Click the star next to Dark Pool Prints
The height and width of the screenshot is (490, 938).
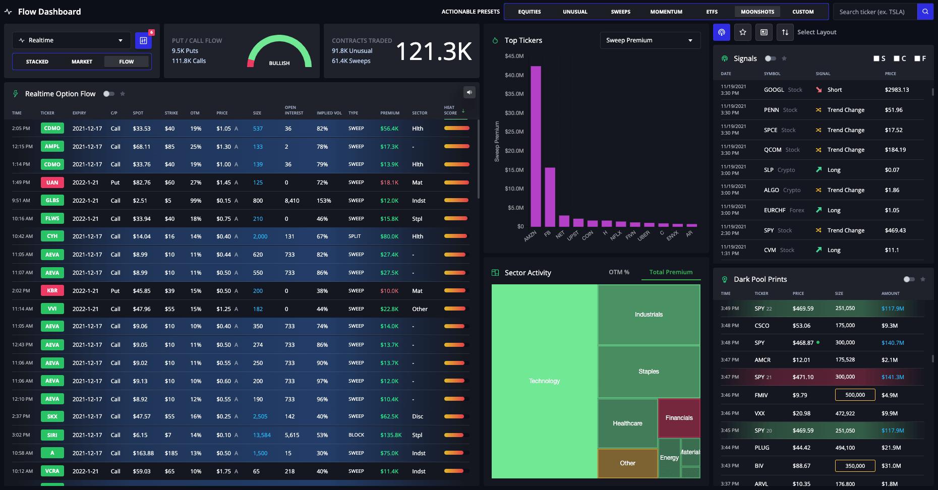point(923,279)
